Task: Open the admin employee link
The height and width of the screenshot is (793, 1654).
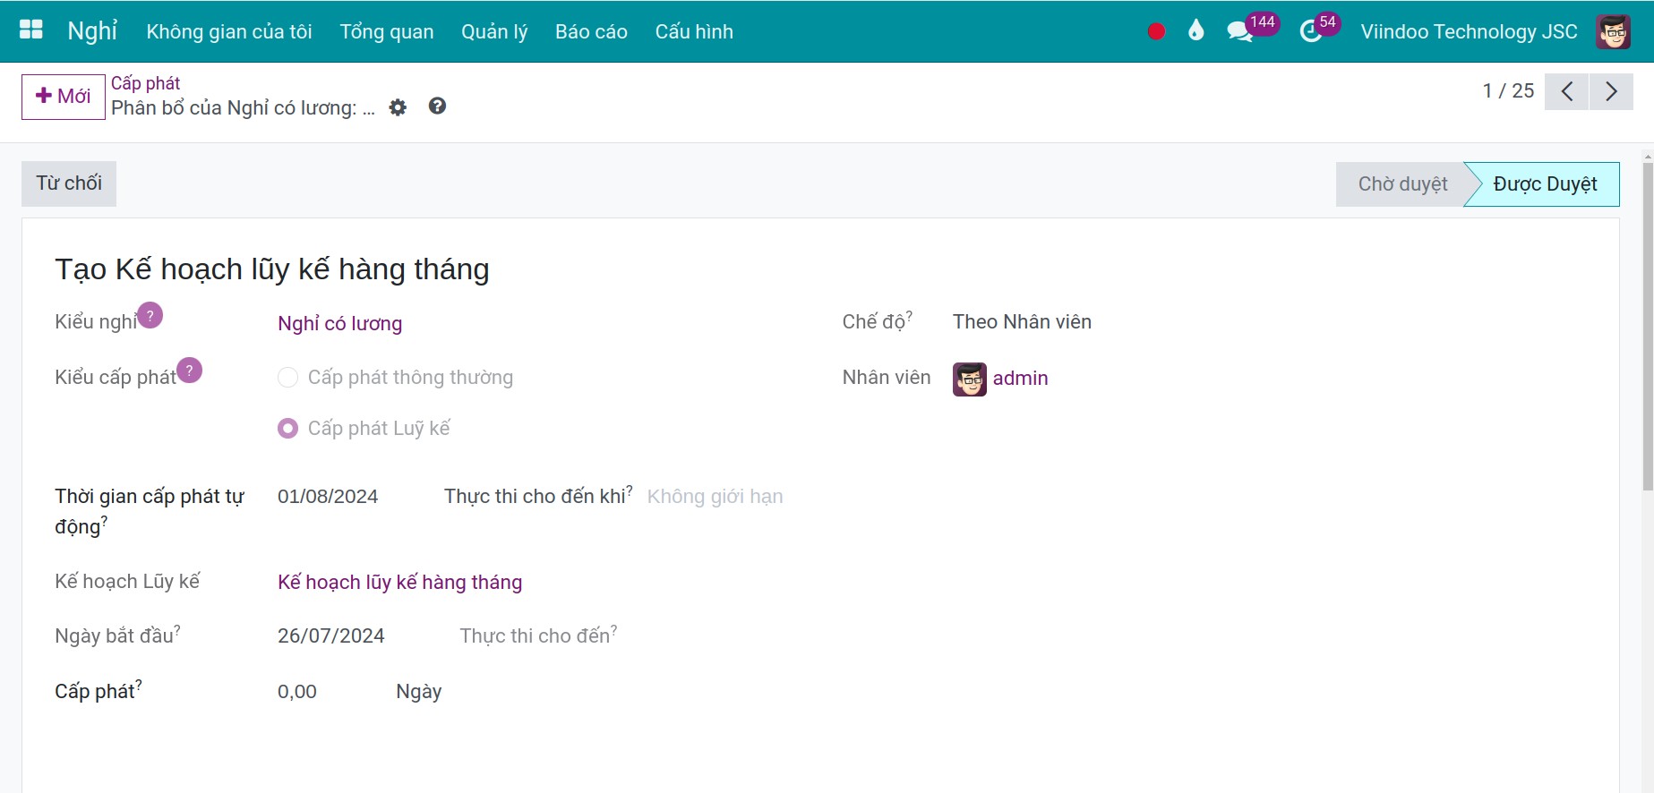Action: 1020,378
